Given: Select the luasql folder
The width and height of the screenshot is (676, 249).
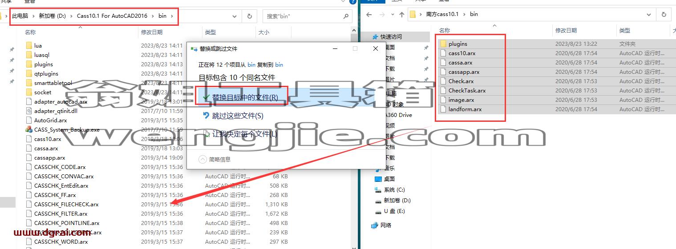Looking at the screenshot, I should tap(41, 55).
